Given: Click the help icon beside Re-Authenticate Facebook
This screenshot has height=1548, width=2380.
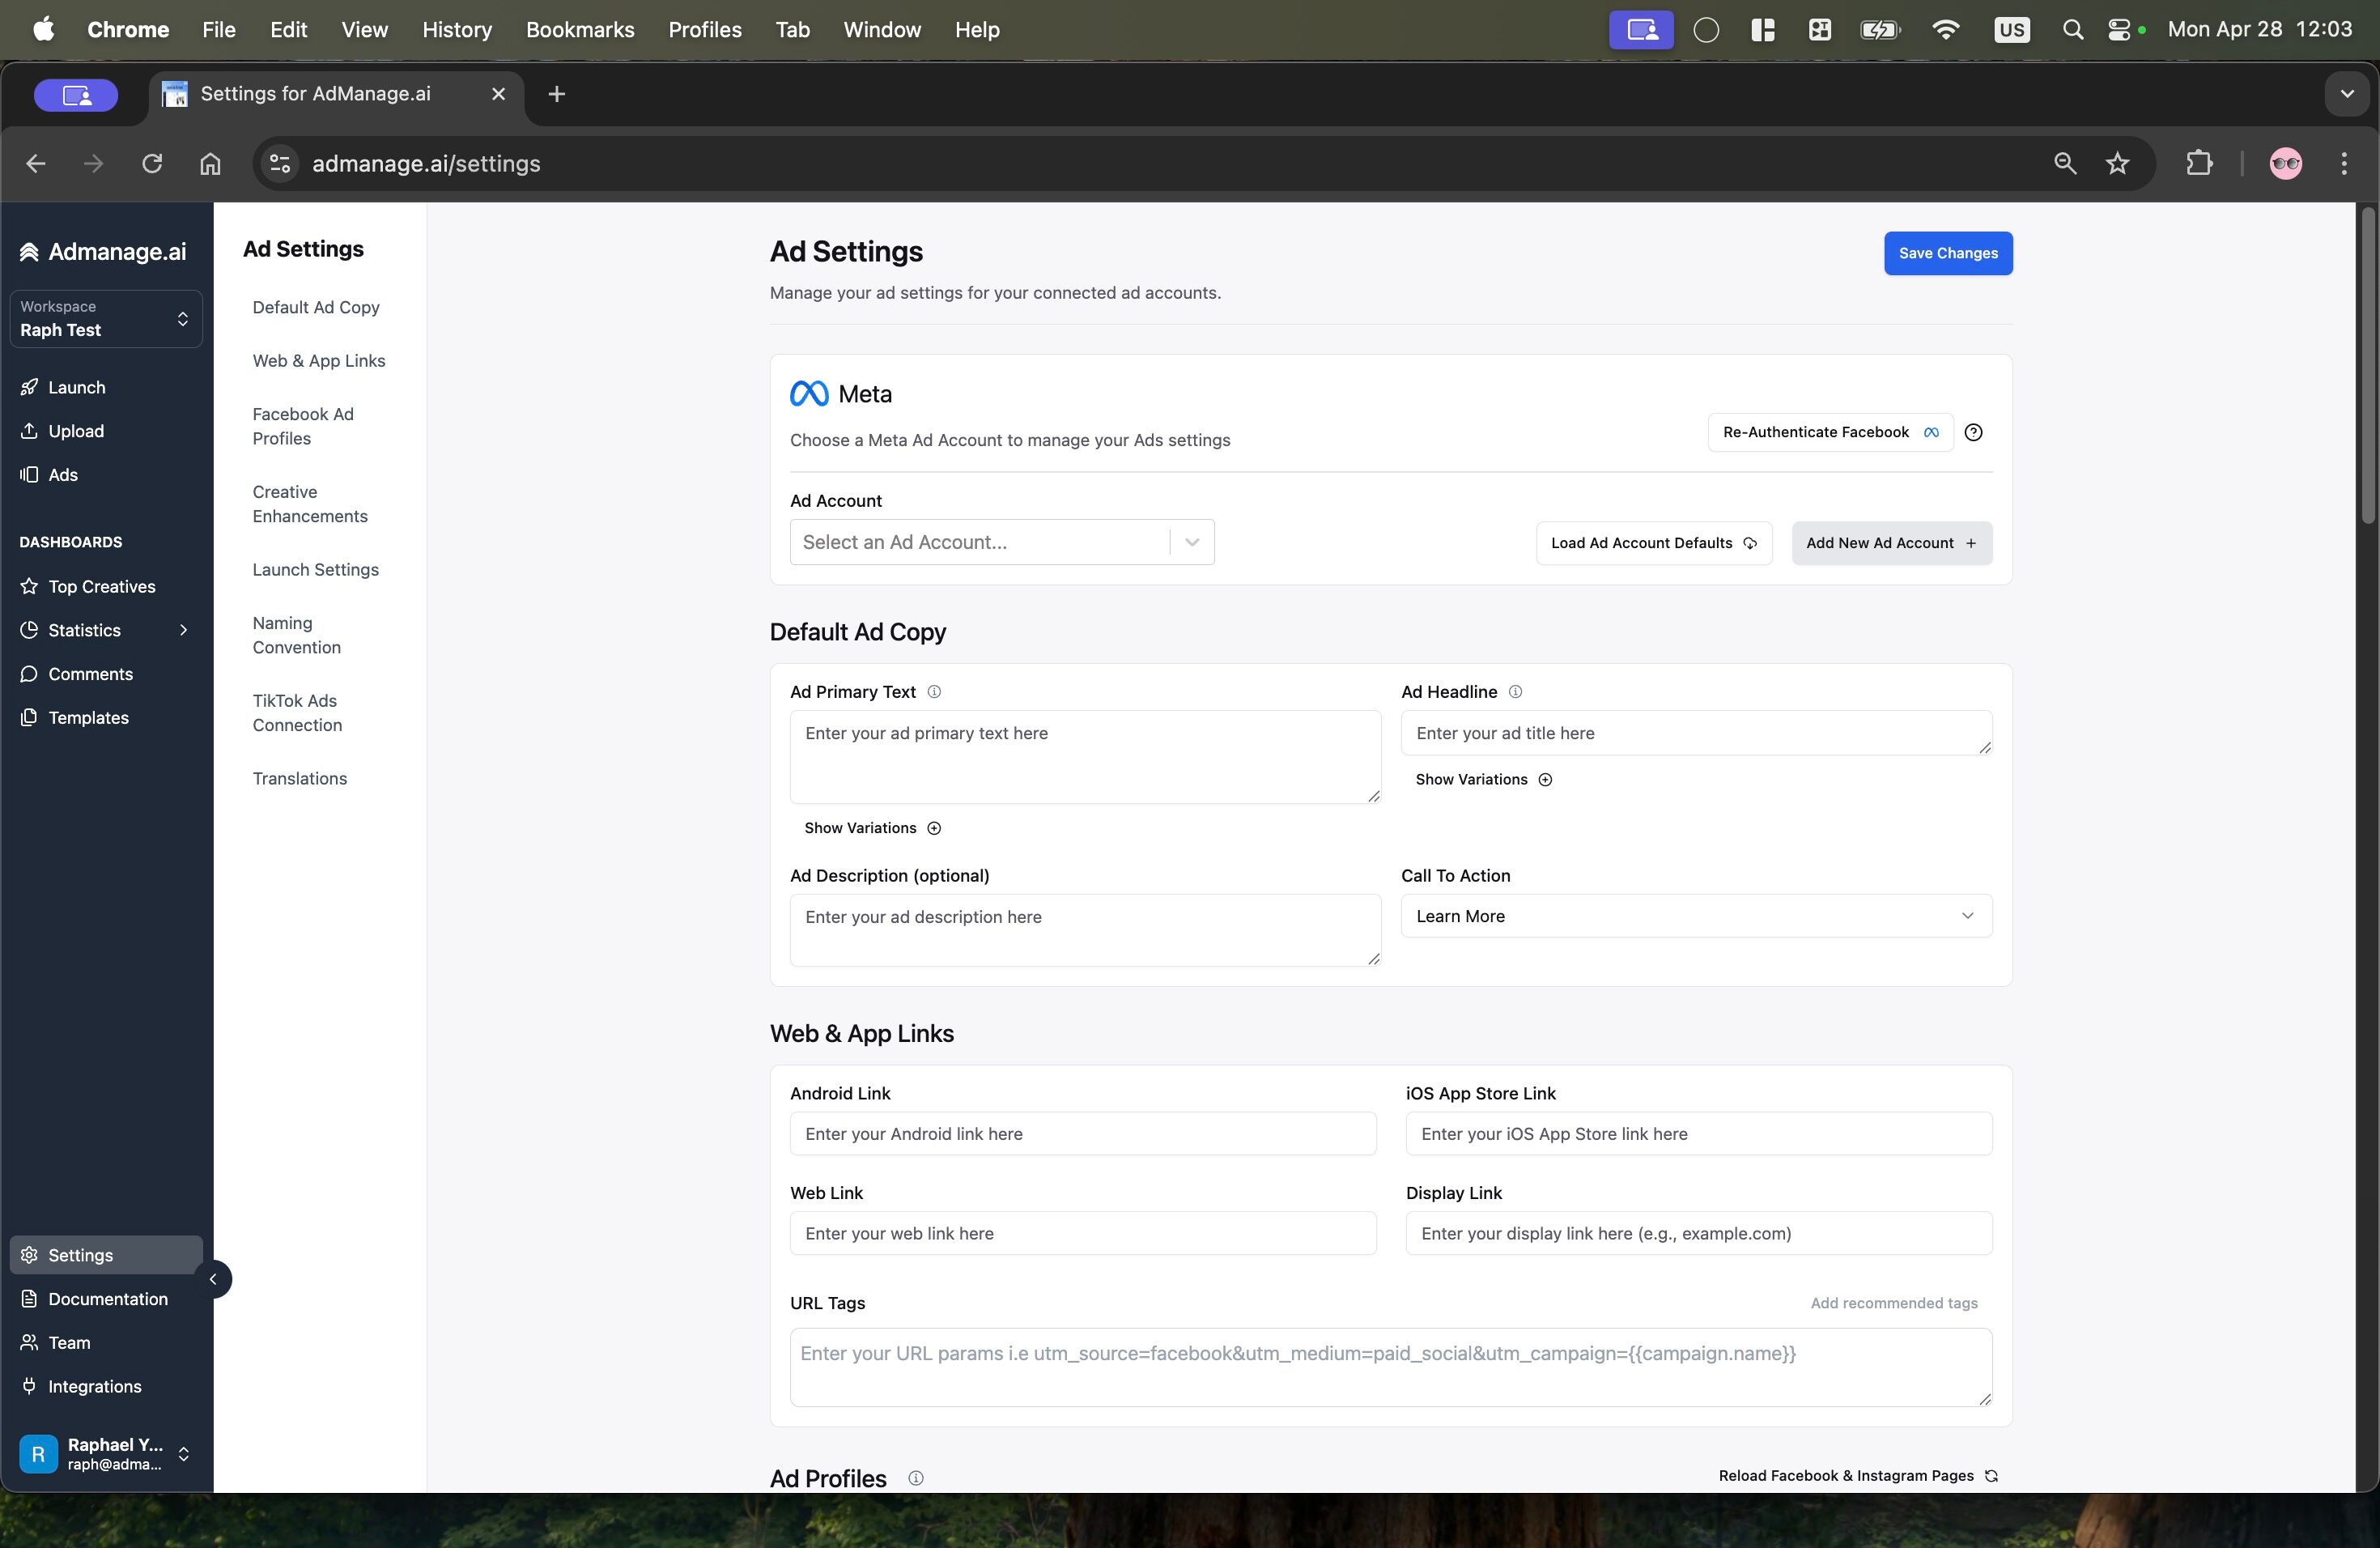Looking at the screenshot, I should [x=1973, y=432].
